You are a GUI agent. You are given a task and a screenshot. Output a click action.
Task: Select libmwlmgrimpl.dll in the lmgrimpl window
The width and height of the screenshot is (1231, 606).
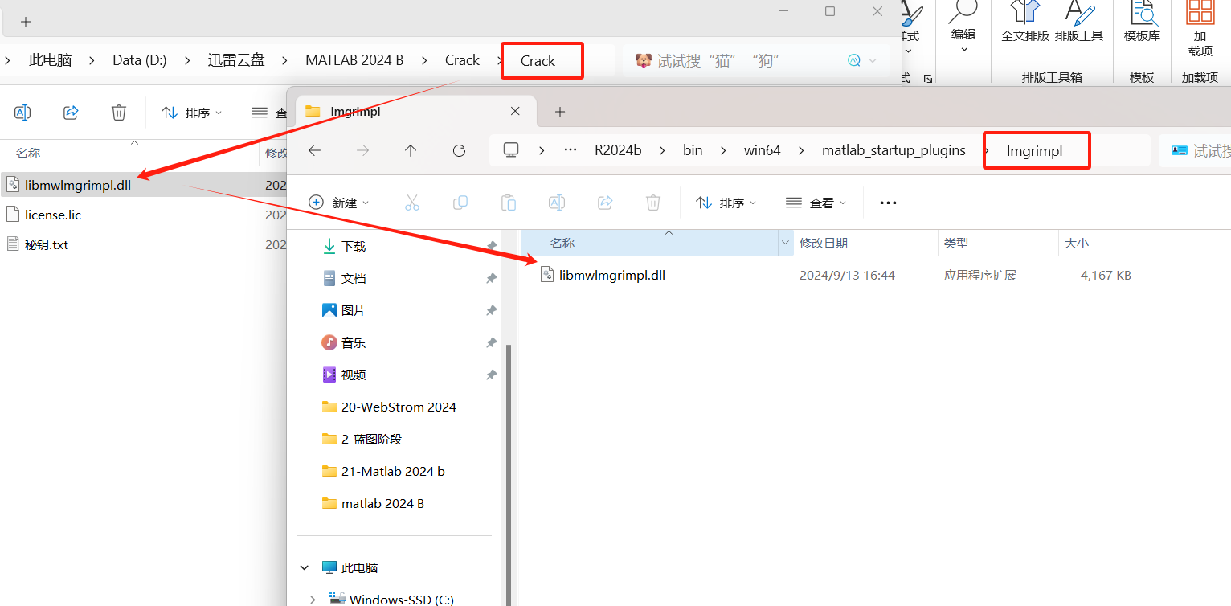(612, 275)
